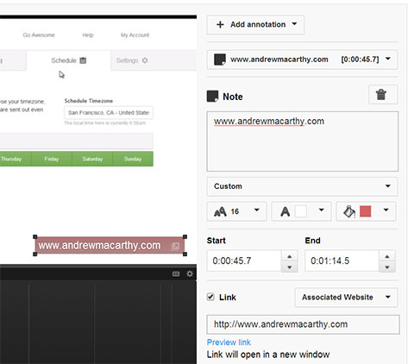The height and width of the screenshot is (364, 414).
Task: Select the Friday day button
Action: (x=52, y=159)
